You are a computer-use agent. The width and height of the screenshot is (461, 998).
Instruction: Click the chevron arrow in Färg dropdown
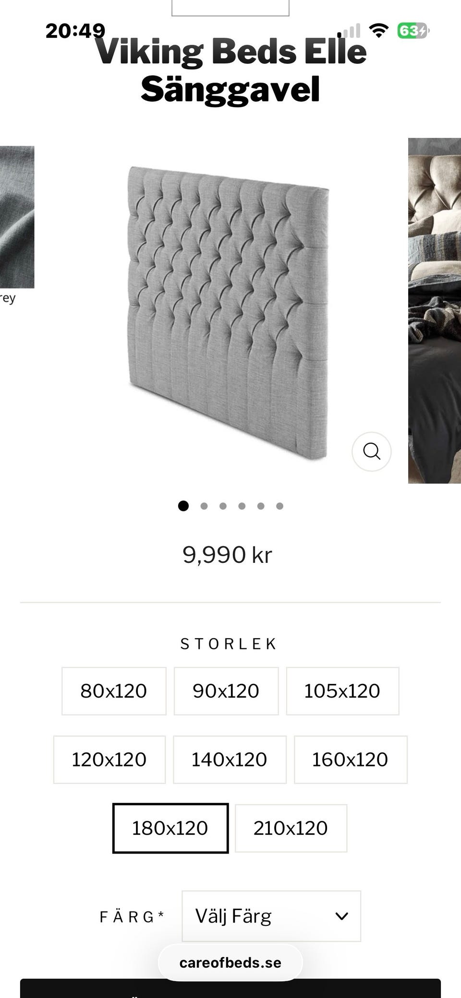pyautogui.click(x=342, y=916)
